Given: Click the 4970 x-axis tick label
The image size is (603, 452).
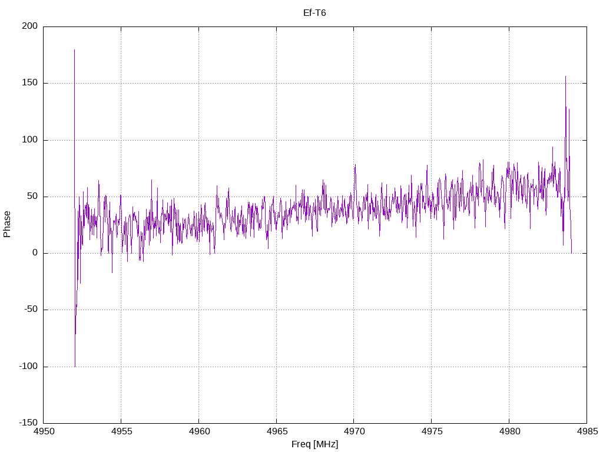Looking at the screenshot, I should 354,433.
